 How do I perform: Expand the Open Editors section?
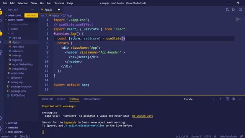pyautogui.click(x=15, y=15)
